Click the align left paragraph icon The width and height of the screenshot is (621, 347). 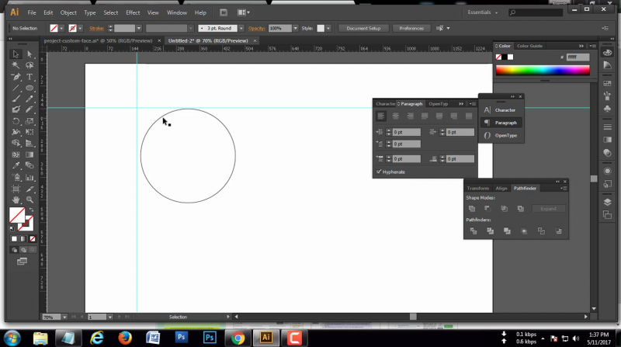tap(381, 116)
